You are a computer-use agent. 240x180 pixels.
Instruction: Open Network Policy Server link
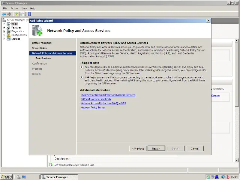pos(93,108)
